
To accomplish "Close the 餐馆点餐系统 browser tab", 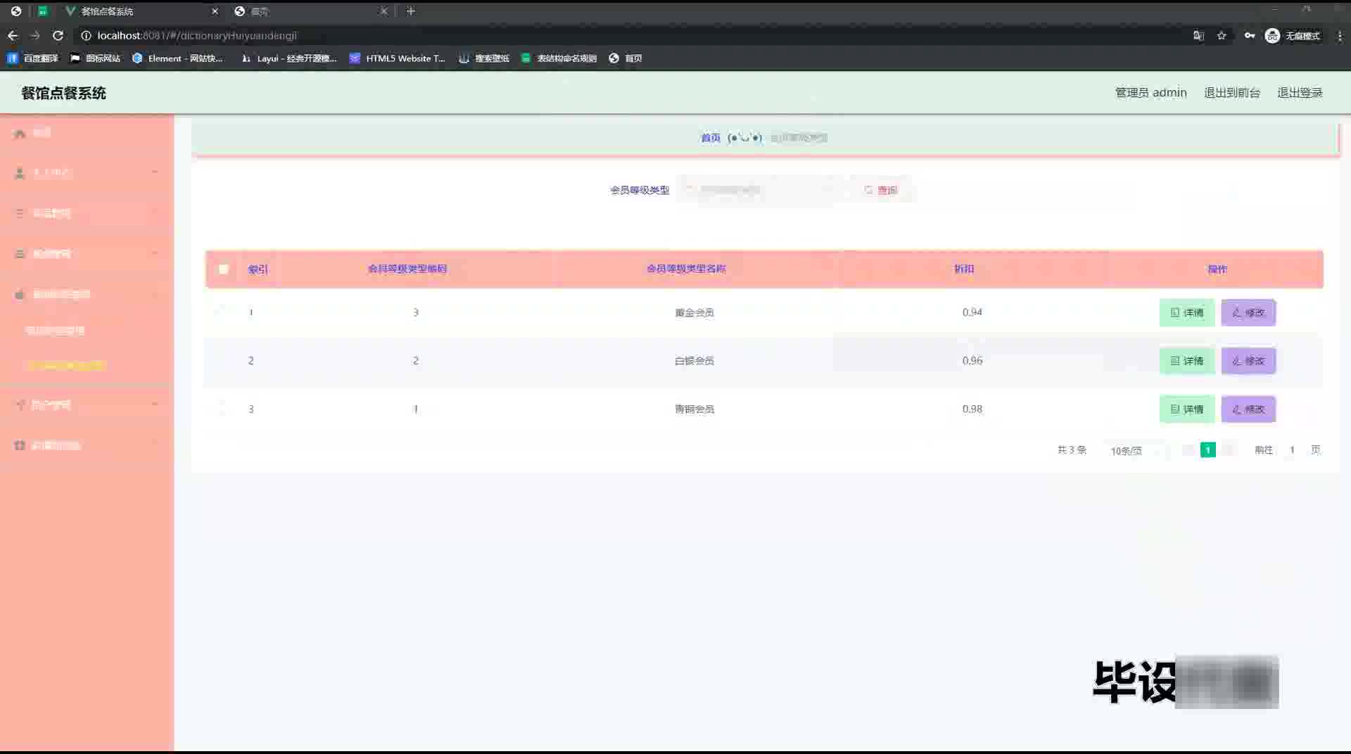I will click(x=215, y=11).
